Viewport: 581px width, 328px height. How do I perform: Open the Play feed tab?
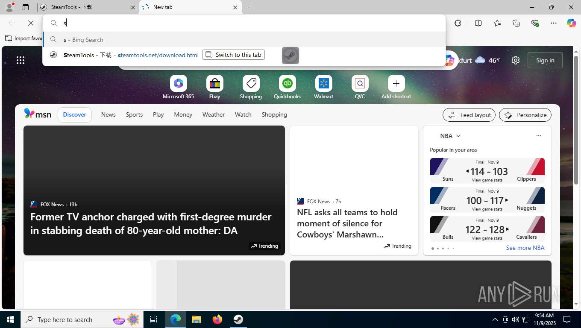tap(158, 114)
